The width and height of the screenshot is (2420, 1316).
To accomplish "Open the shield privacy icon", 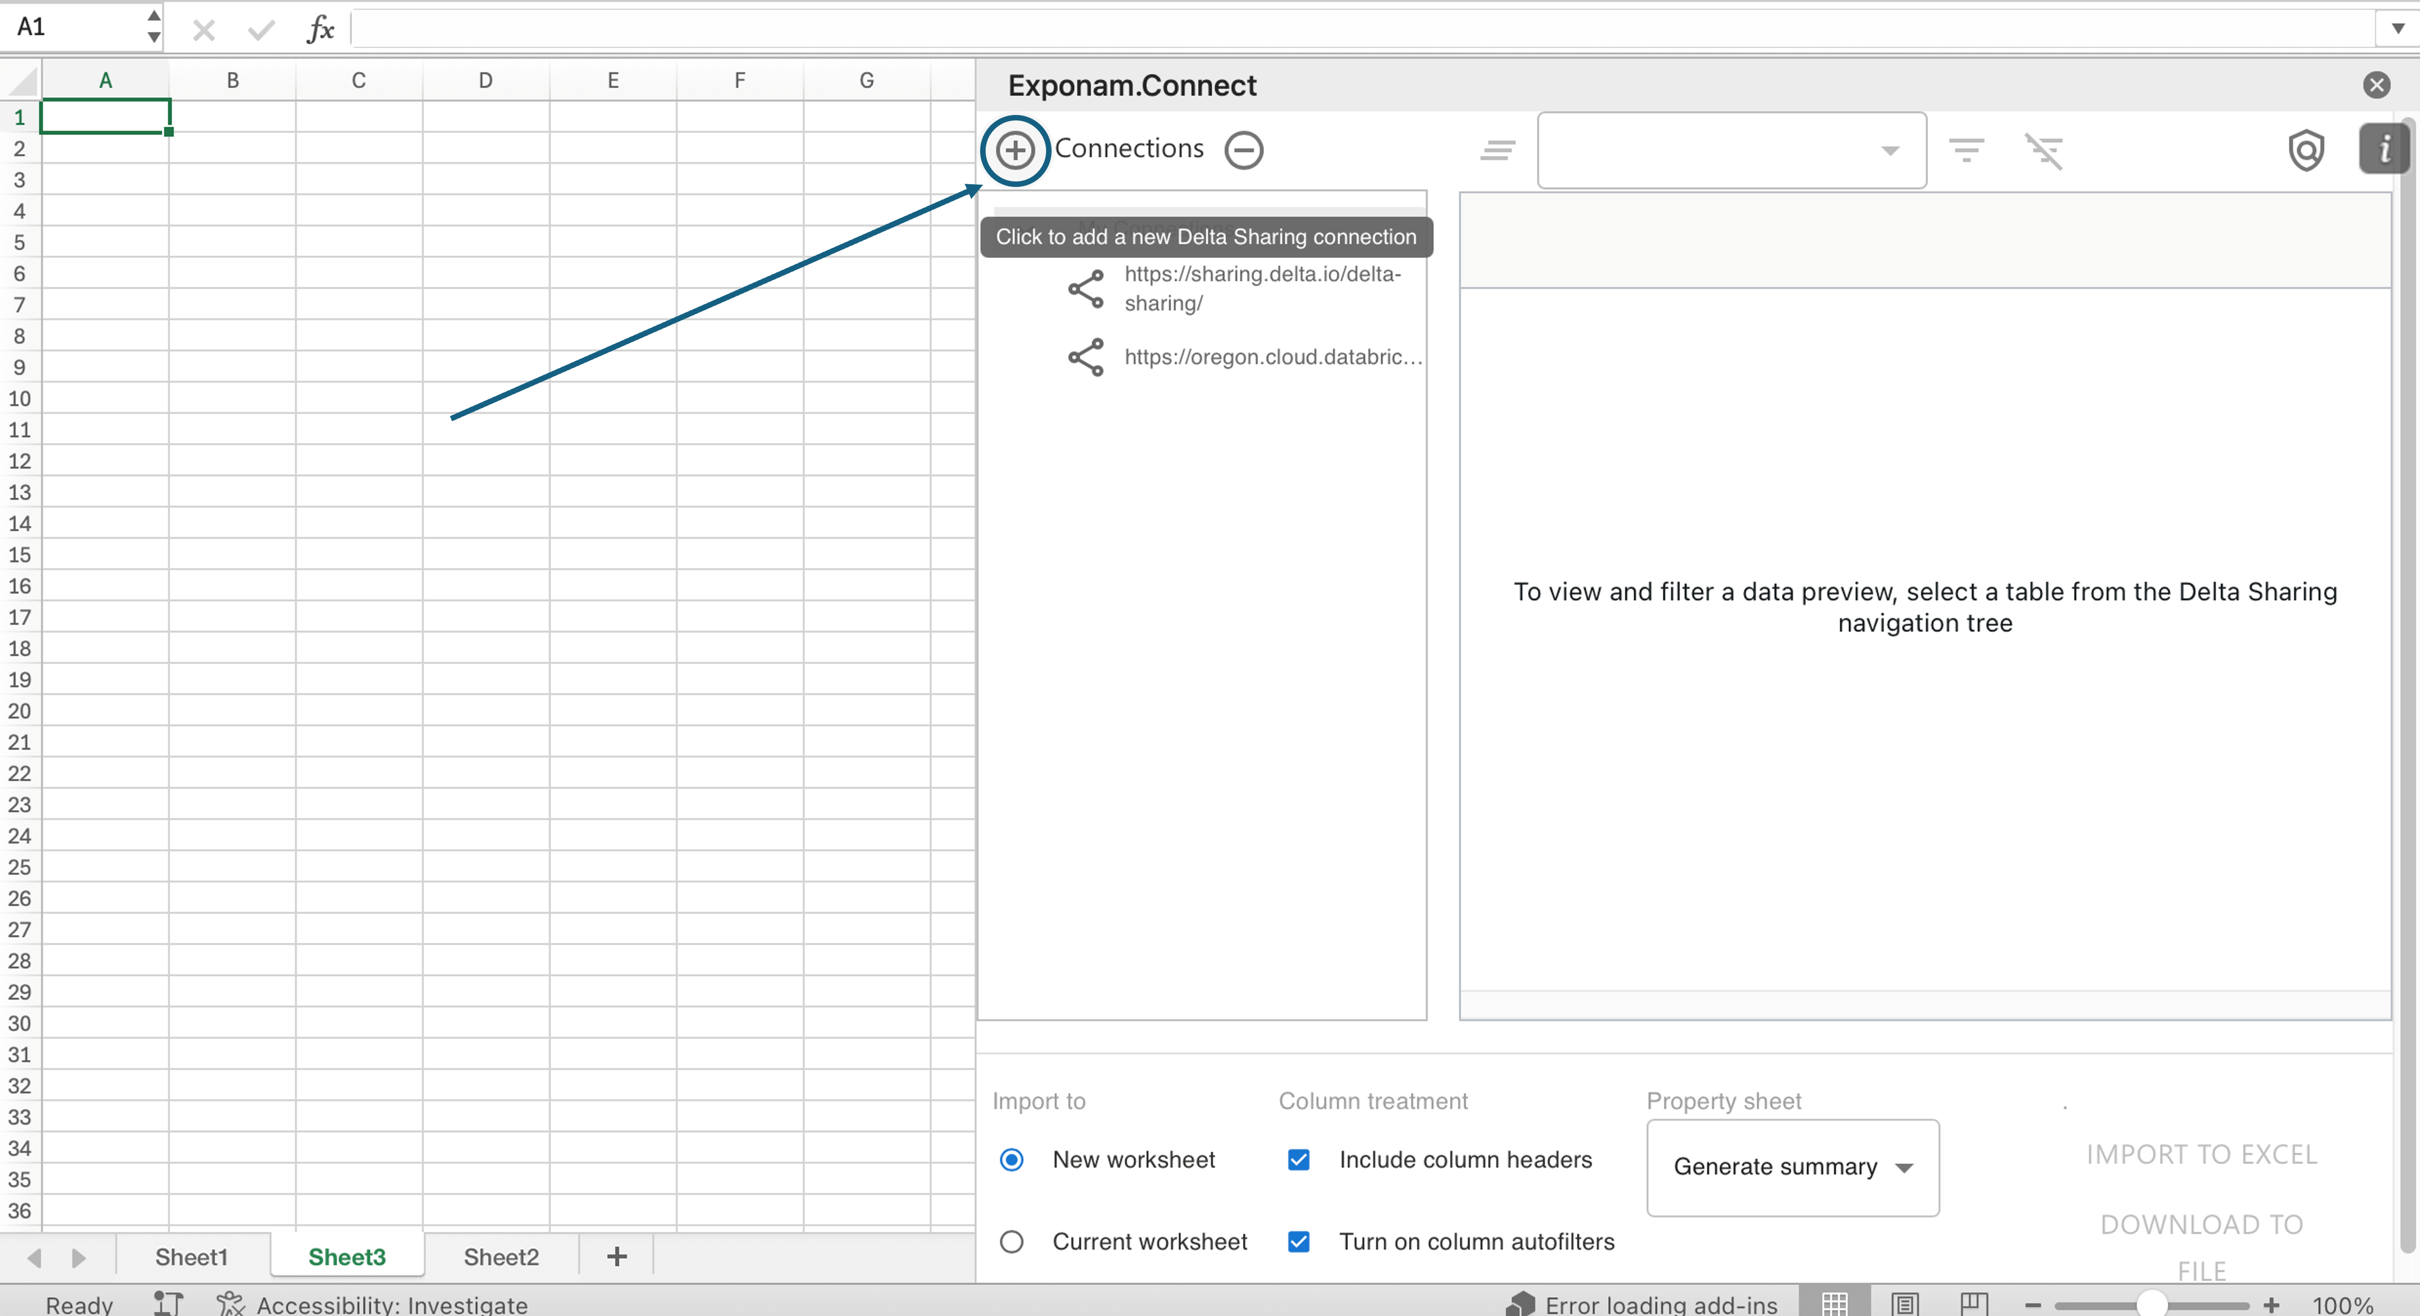I will tap(2306, 150).
